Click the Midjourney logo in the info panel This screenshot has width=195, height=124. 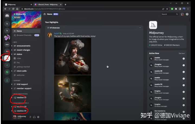tap(153, 25)
